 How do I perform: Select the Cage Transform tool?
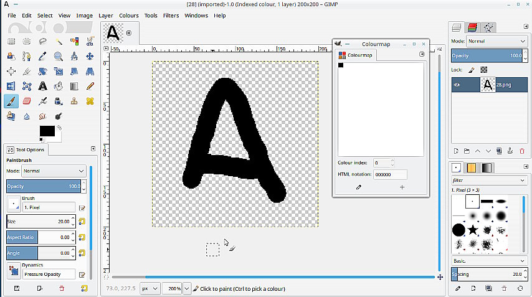coord(27,86)
